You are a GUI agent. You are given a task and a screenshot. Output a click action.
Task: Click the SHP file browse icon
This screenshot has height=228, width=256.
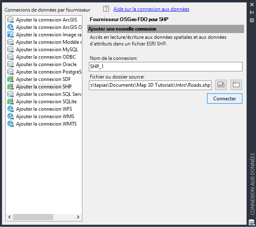[x=221, y=85]
